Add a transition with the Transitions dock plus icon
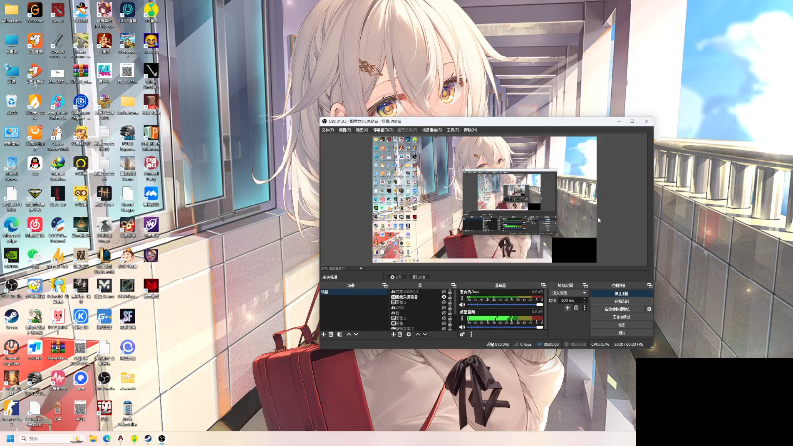Screen dimensions: 793x446 click(x=567, y=308)
